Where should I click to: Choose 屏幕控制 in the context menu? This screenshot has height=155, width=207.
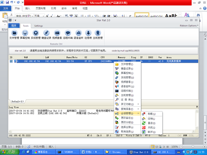tap(127, 73)
